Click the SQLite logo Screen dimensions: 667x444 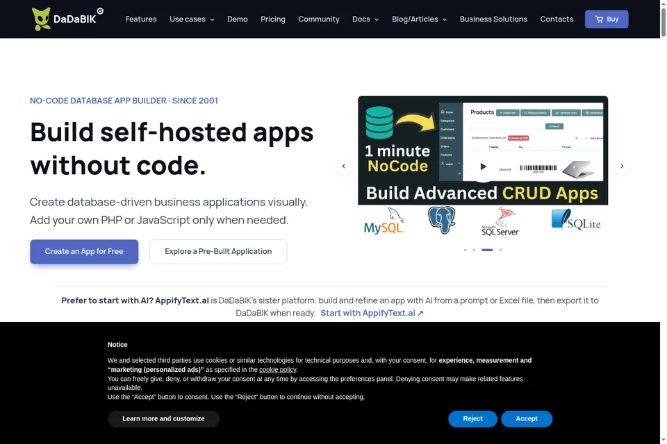[576, 220]
